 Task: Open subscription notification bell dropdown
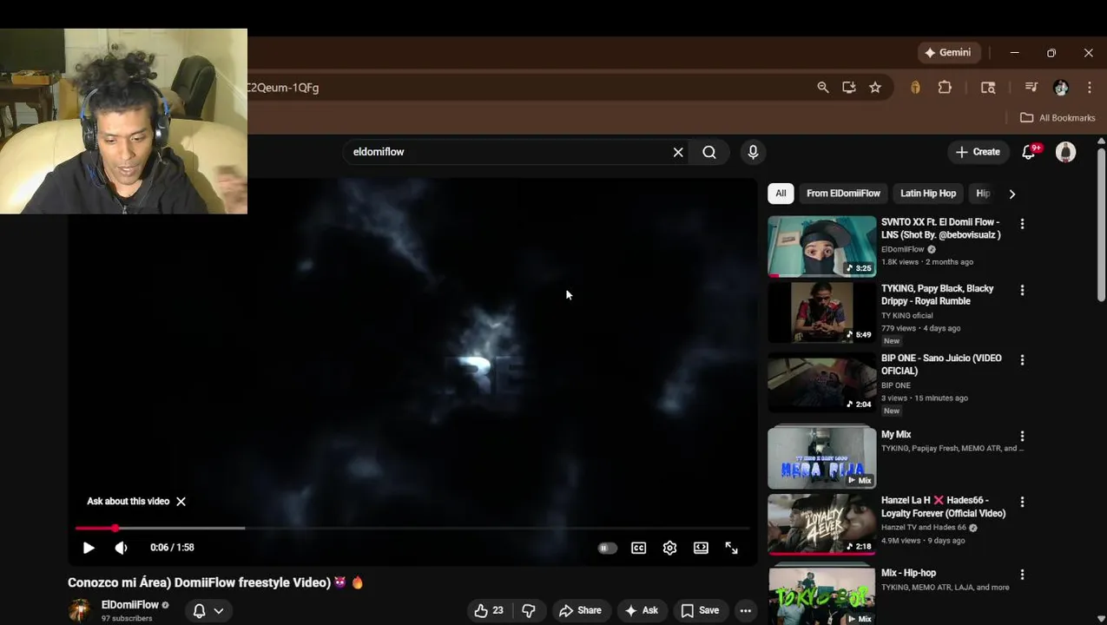208,611
